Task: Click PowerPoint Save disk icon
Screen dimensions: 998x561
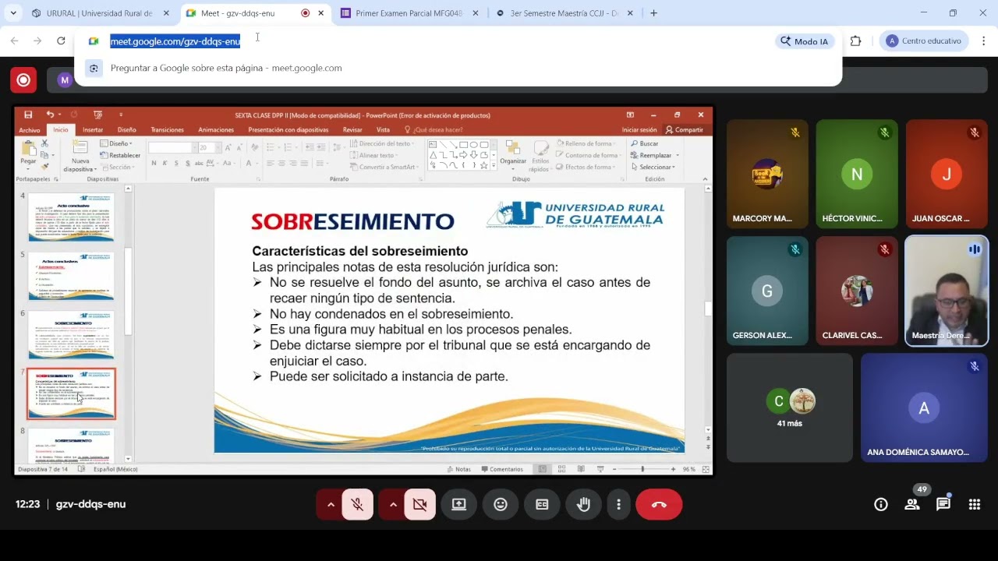Action: tap(28, 115)
